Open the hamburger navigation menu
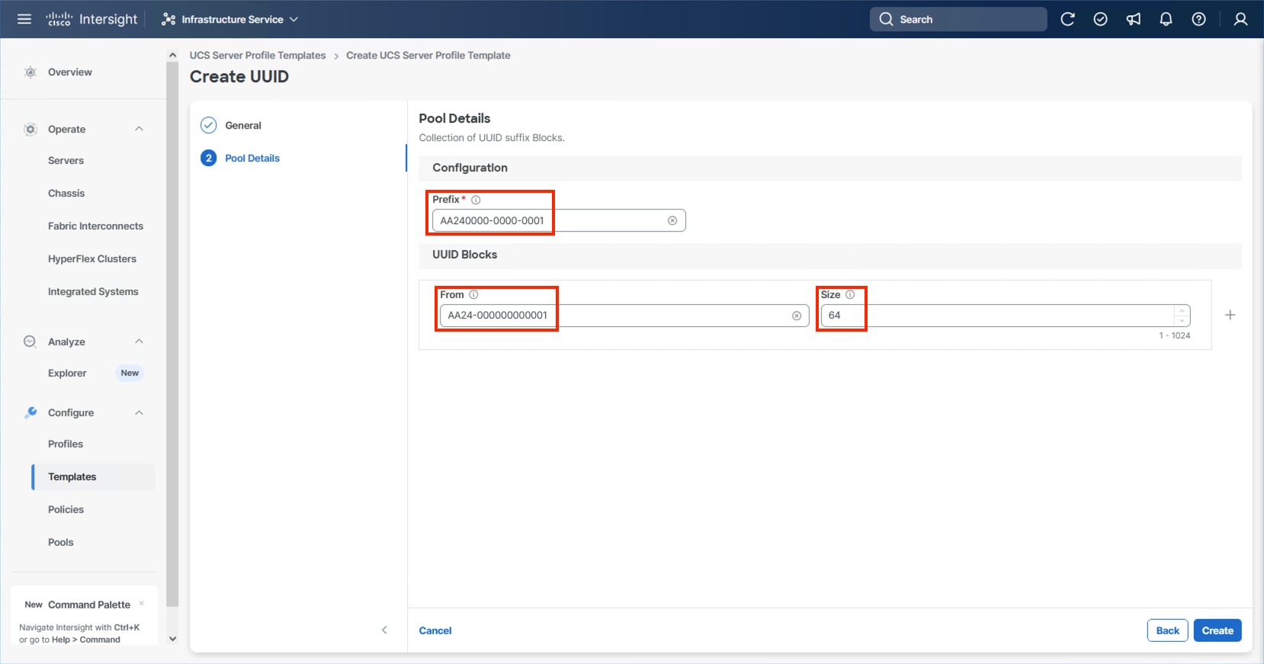This screenshot has width=1264, height=664. (24, 19)
